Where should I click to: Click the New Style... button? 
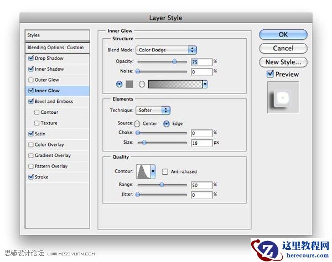tap(283, 62)
